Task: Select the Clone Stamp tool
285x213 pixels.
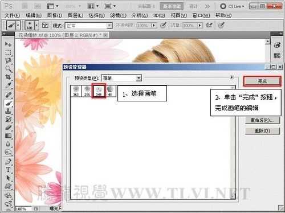Action: click(8, 111)
